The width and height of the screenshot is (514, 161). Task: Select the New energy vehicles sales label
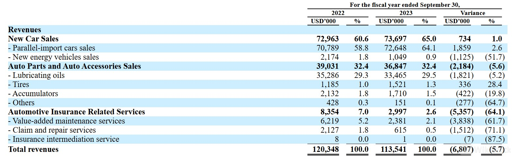[53, 57]
